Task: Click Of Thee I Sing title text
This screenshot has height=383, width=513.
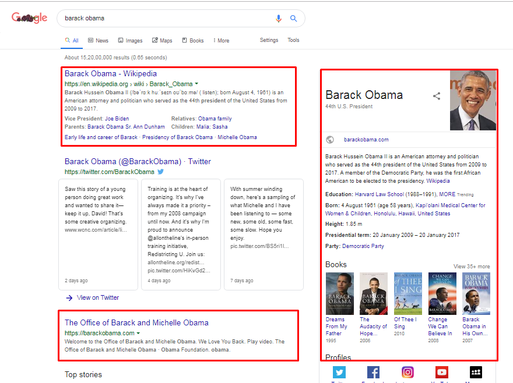Action: tap(405, 323)
